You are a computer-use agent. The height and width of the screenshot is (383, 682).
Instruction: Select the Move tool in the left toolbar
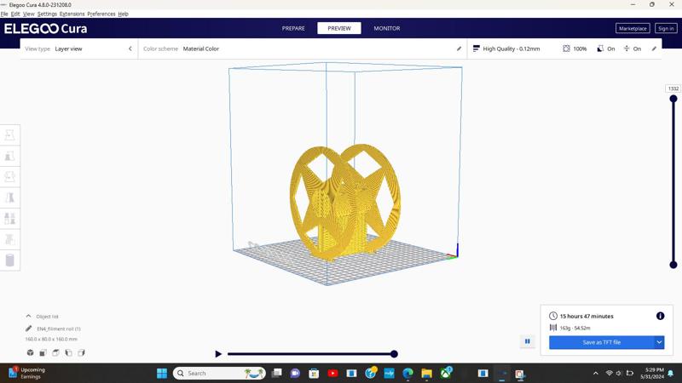pyautogui.click(x=9, y=135)
